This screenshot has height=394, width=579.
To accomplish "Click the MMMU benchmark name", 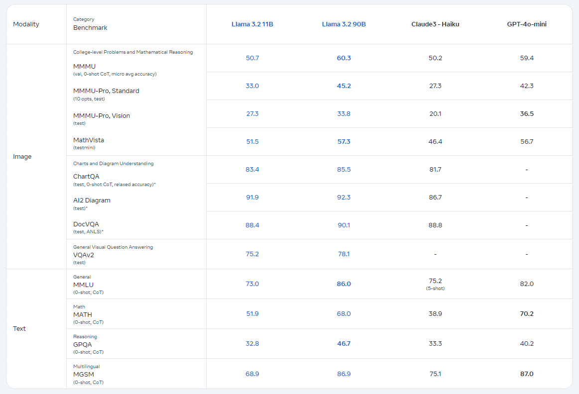I will click(x=84, y=66).
